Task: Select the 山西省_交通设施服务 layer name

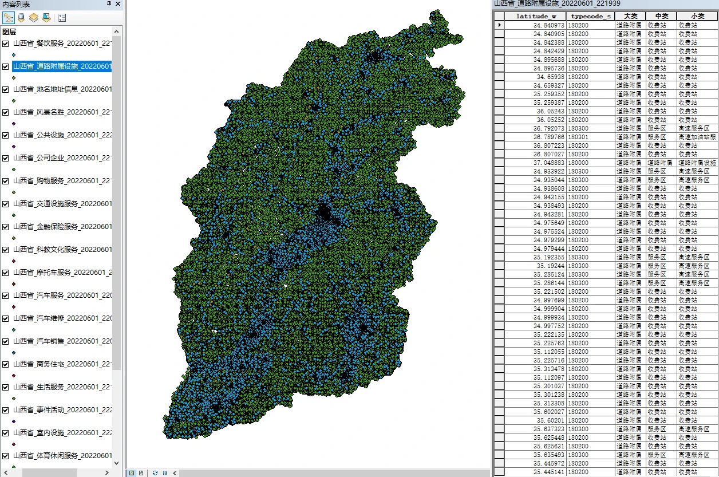Action: pos(62,204)
